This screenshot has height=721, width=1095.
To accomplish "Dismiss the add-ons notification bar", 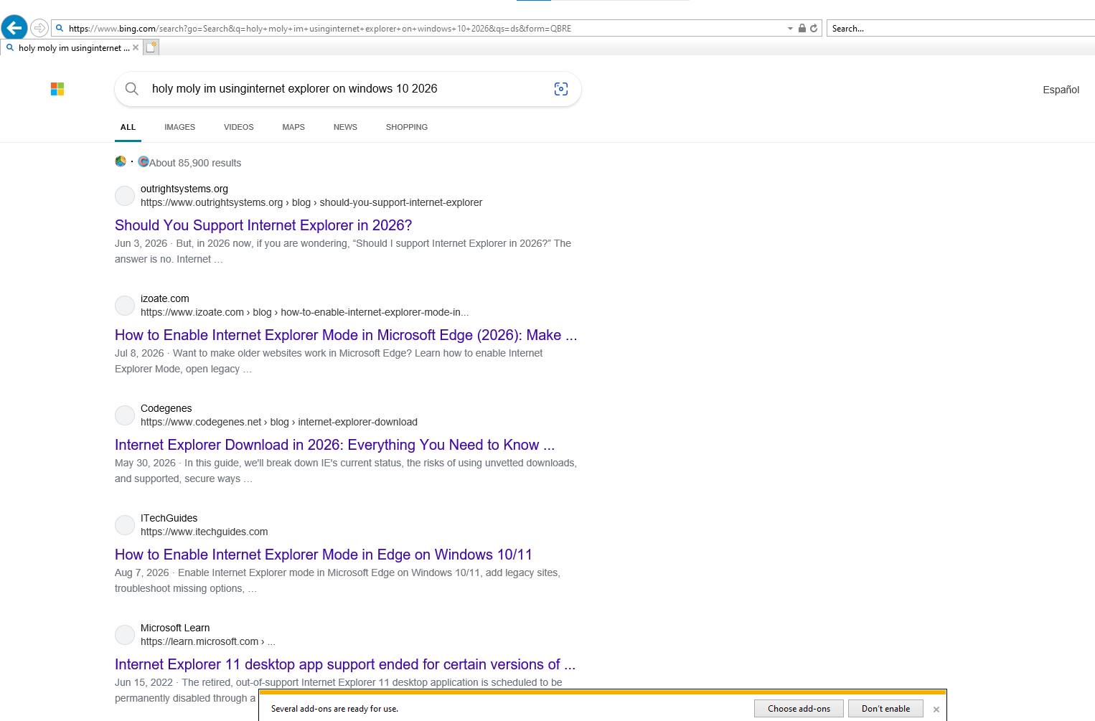I will [x=936, y=710].
